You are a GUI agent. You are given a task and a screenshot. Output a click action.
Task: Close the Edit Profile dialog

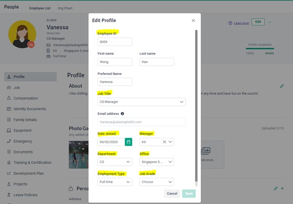tap(193, 20)
